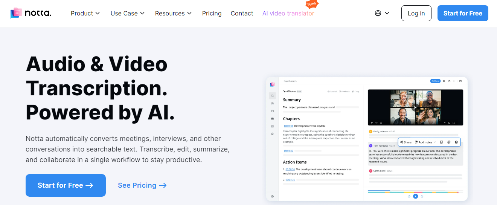Viewport: 497px width, 205px height.
Task: Click the minimize dash icon on the video
Action: [x=445, y=123]
